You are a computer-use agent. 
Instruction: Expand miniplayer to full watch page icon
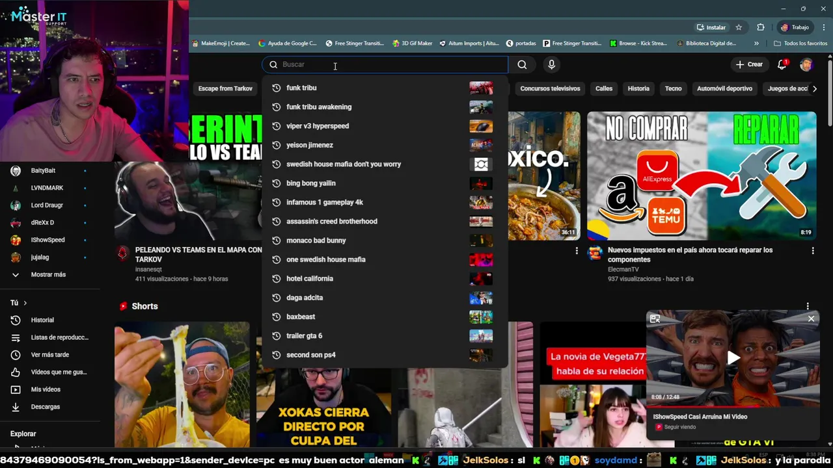(655, 318)
